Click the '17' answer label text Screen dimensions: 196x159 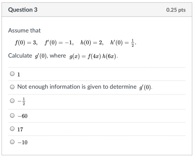(20, 129)
